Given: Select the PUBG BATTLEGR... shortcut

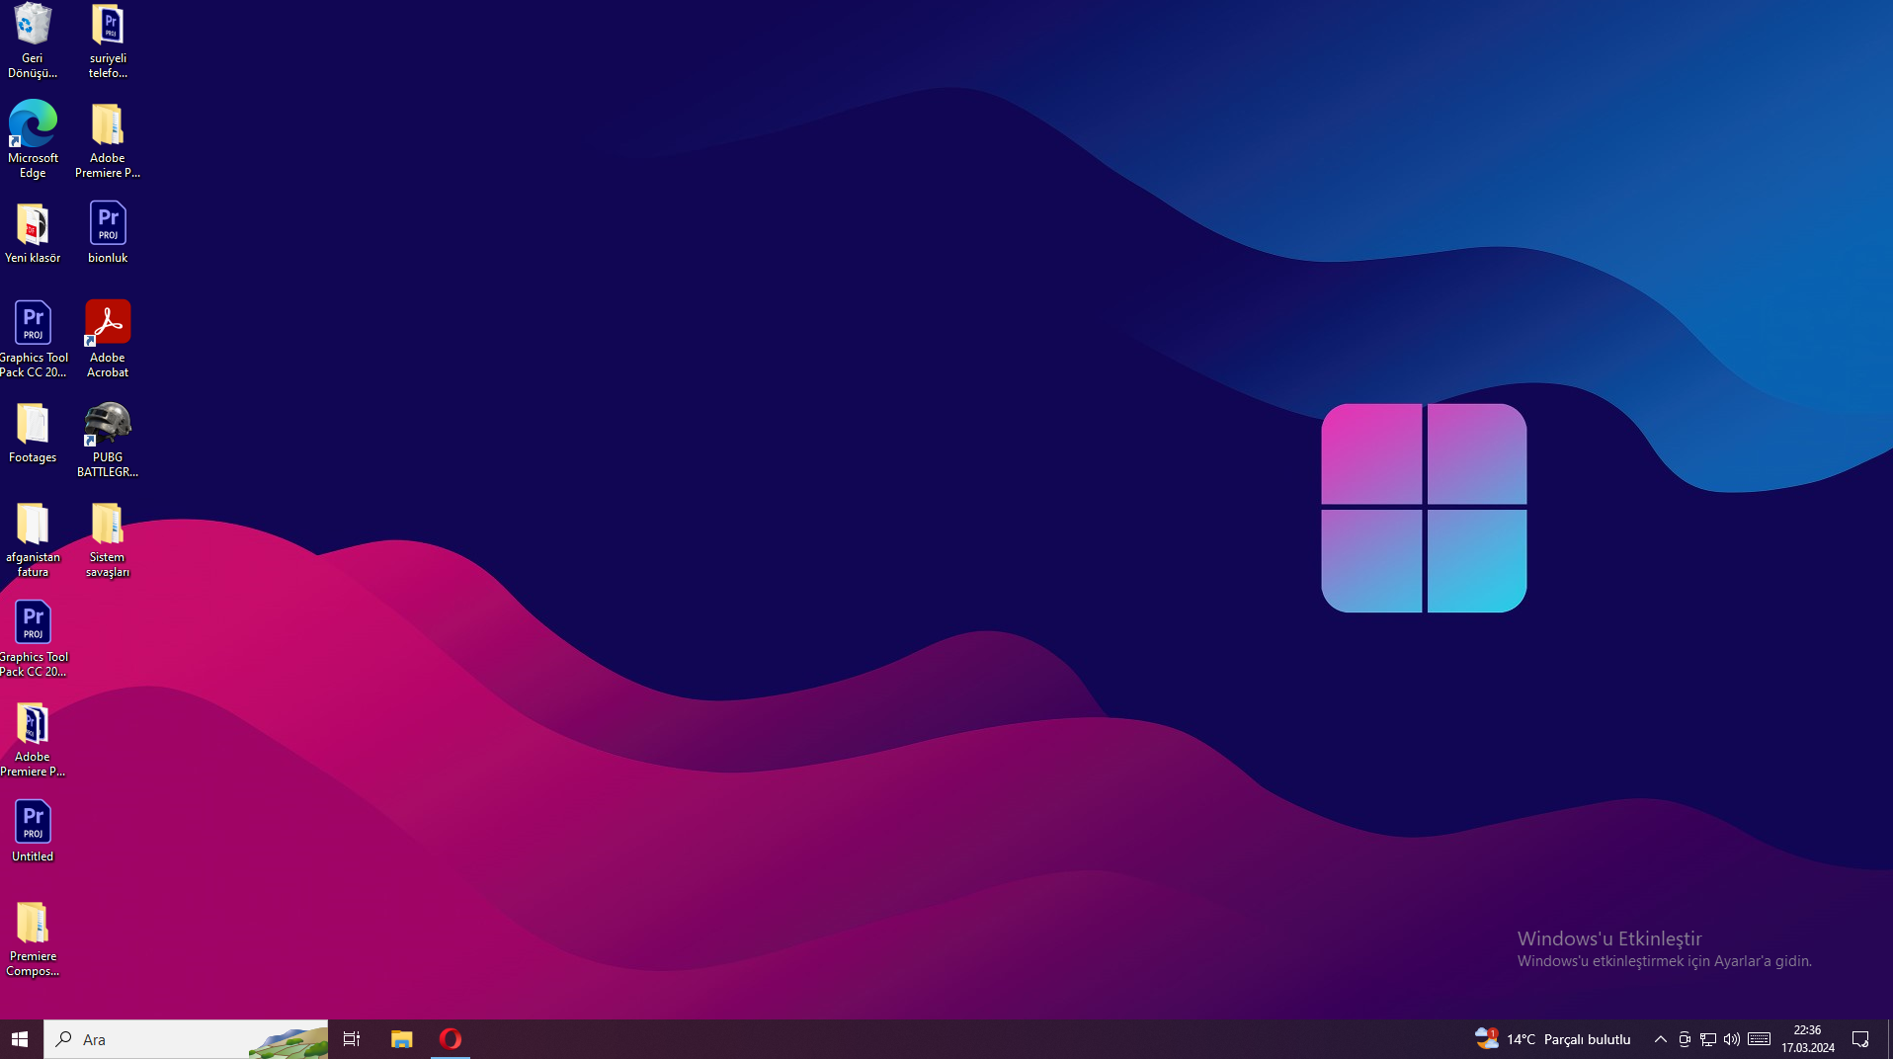Looking at the screenshot, I should pyautogui.click(x=108, y=440).
